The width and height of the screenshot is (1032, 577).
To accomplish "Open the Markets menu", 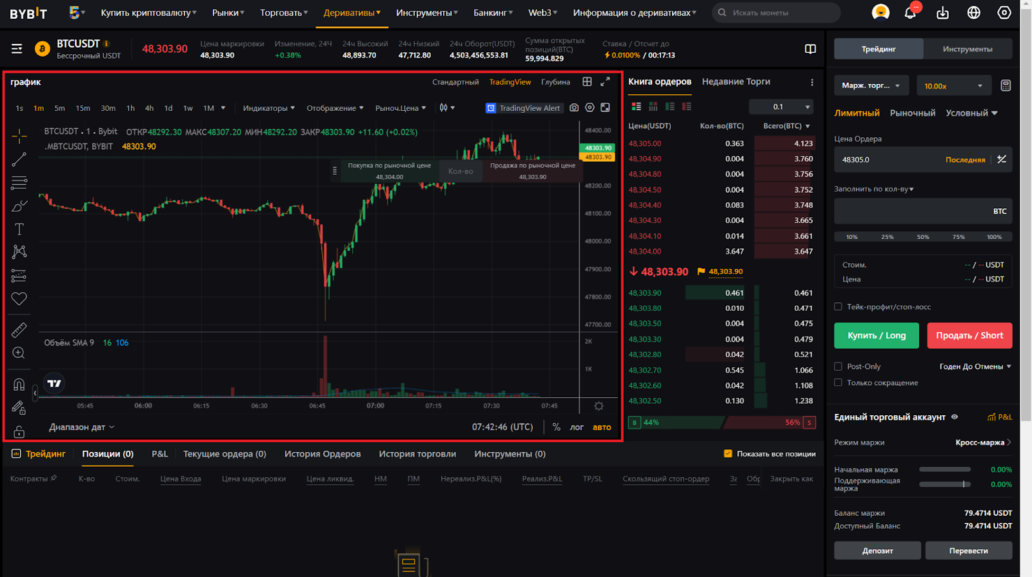I will pyautogui.click(x=228, y=13).
